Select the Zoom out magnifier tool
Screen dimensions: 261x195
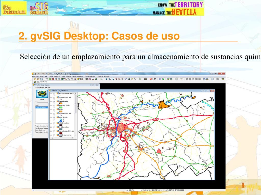59,79
